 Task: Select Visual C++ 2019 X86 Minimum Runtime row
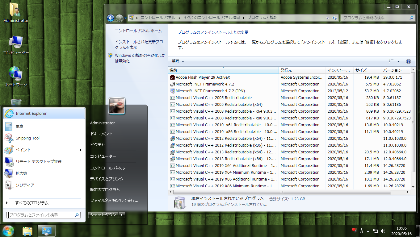coord(290,186)
